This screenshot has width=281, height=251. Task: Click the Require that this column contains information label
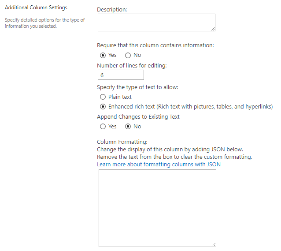click(x=155, y=45)
